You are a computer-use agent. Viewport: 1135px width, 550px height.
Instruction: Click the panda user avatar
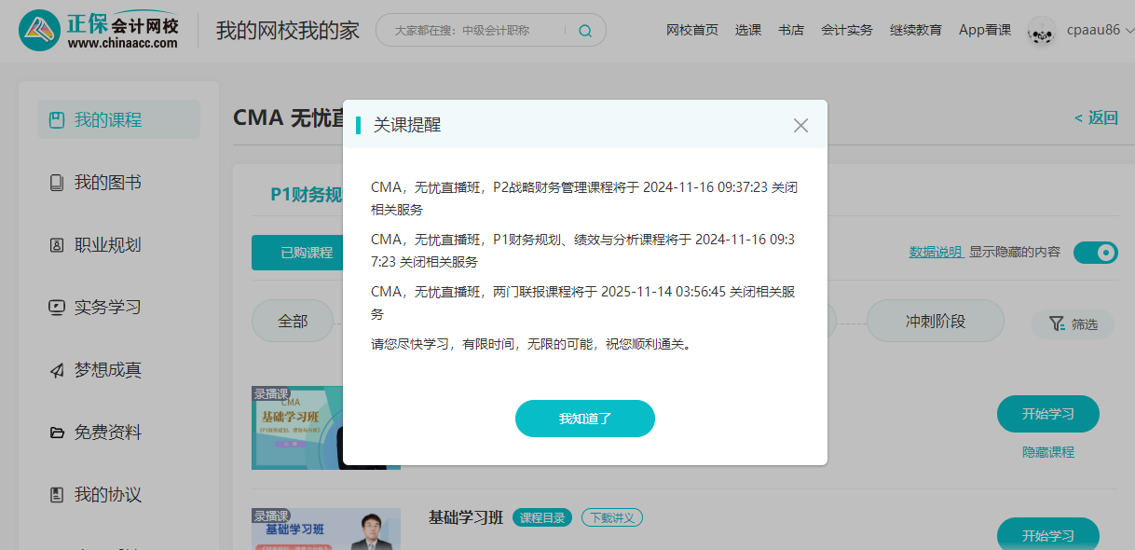pos(1042,31)
